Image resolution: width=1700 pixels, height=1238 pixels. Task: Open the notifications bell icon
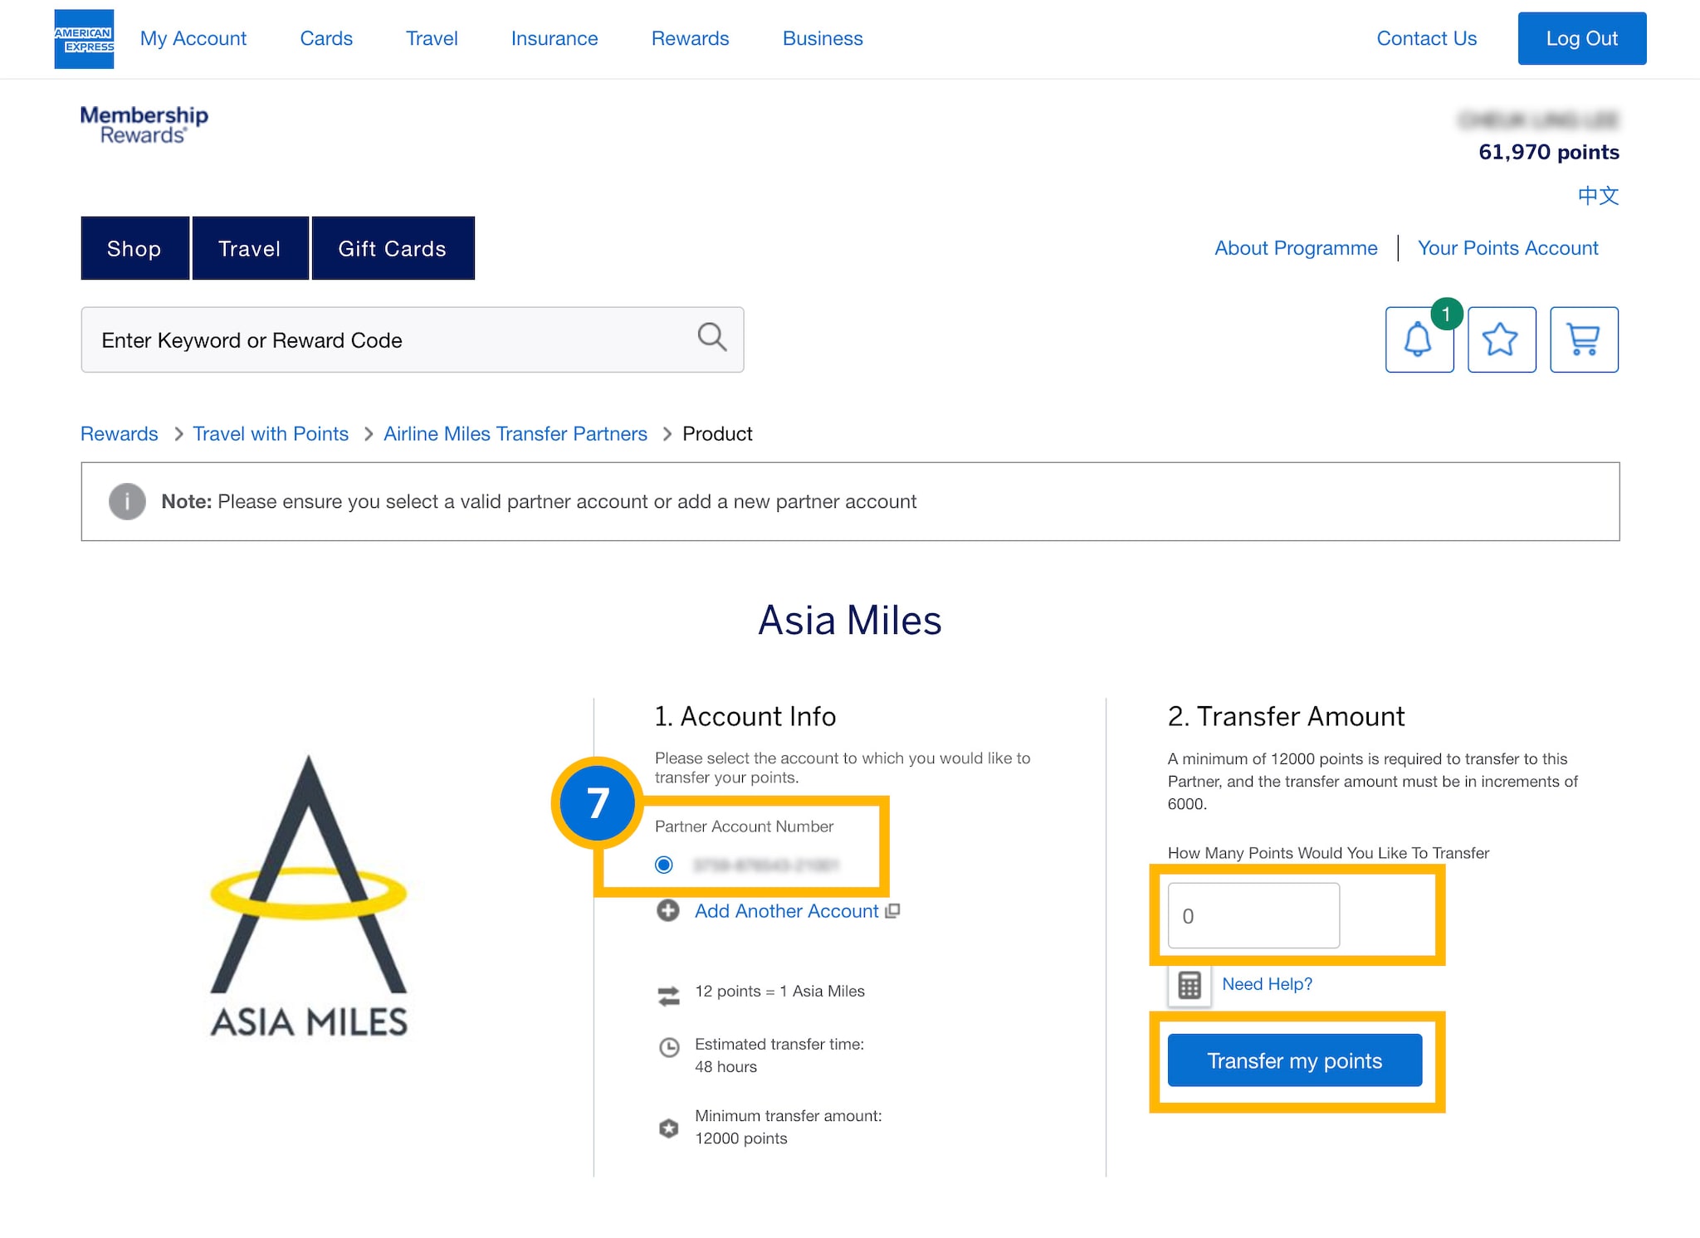coord(1419,339)
